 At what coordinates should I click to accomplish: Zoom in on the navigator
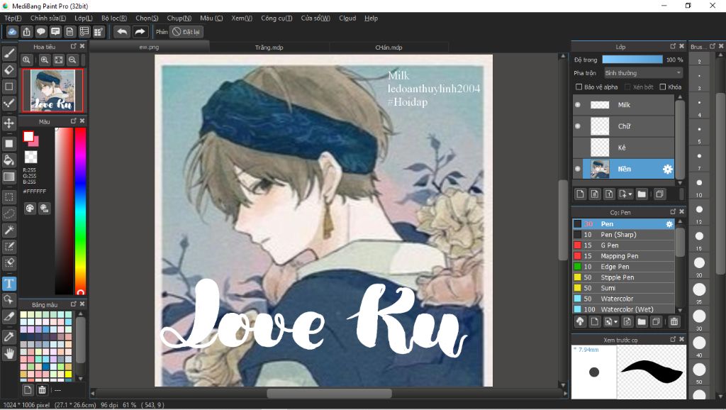pos(45,60)
